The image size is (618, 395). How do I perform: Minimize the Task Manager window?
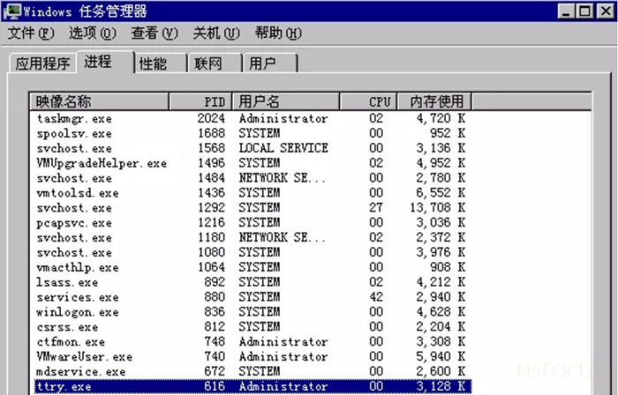coord(566,11)
